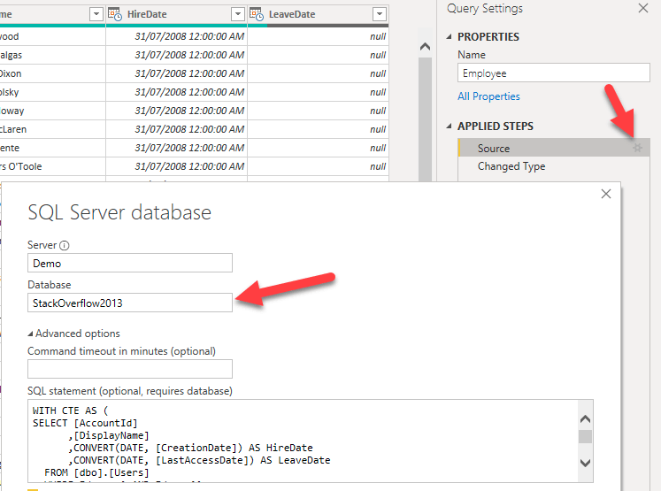
Task: Click the Command timeout in minutes field
Action: (129, 369)
